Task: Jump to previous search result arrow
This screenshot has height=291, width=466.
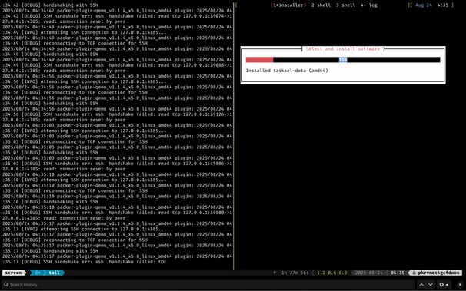Action: pyautogui.click(x=421, y=285)
